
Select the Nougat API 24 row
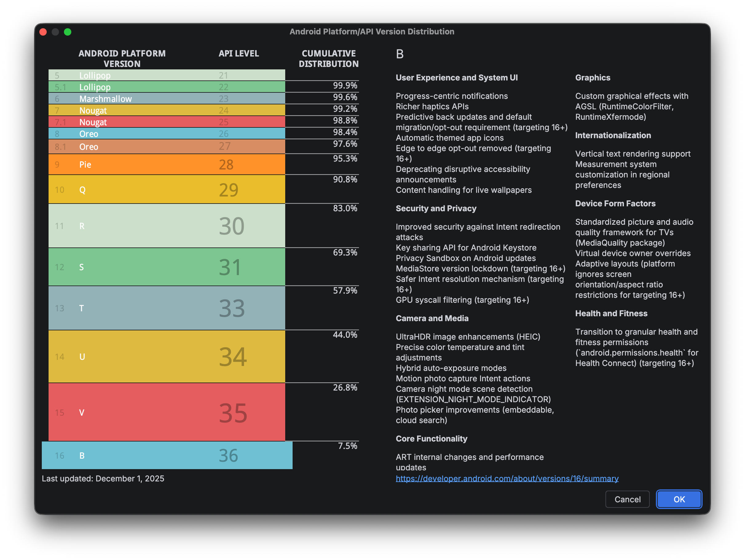pos(167,111)
